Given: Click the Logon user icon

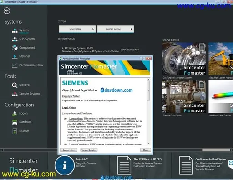Looking at the screenshot, I should click(x=15, y=114).
